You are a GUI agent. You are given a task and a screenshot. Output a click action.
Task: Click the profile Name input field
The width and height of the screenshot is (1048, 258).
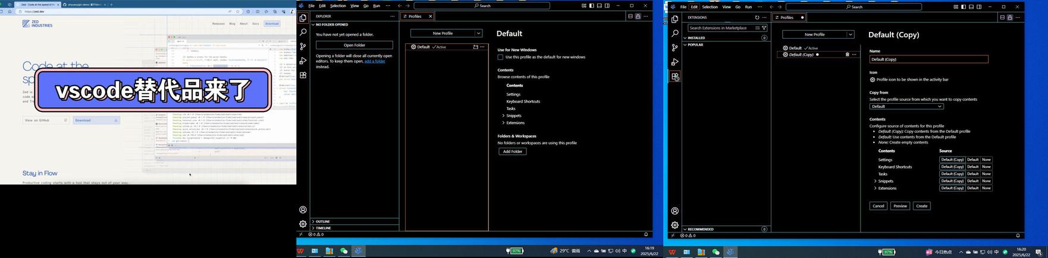[x=928, y=59]
